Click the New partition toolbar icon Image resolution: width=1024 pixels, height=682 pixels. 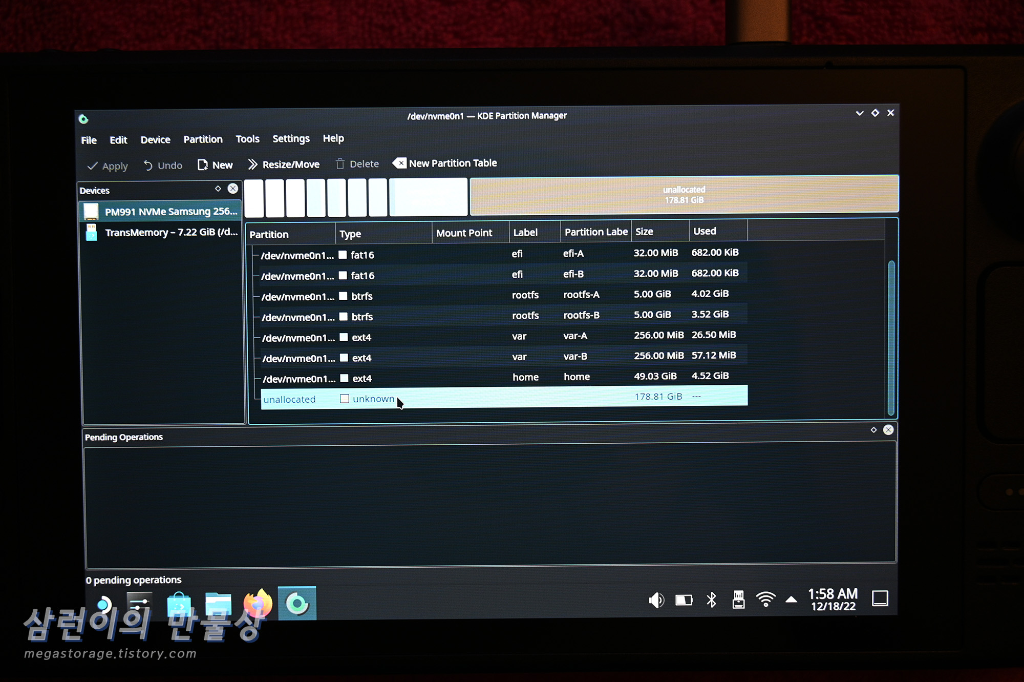click(203, 165)
